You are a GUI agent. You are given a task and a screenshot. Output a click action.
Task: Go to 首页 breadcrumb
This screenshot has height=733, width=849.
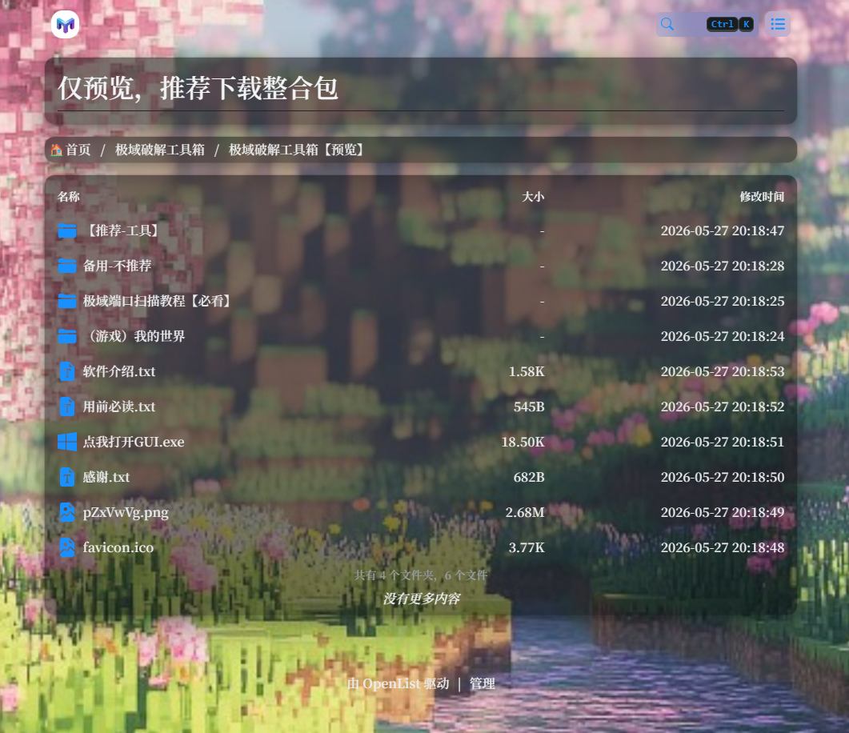tap(78, 150)
